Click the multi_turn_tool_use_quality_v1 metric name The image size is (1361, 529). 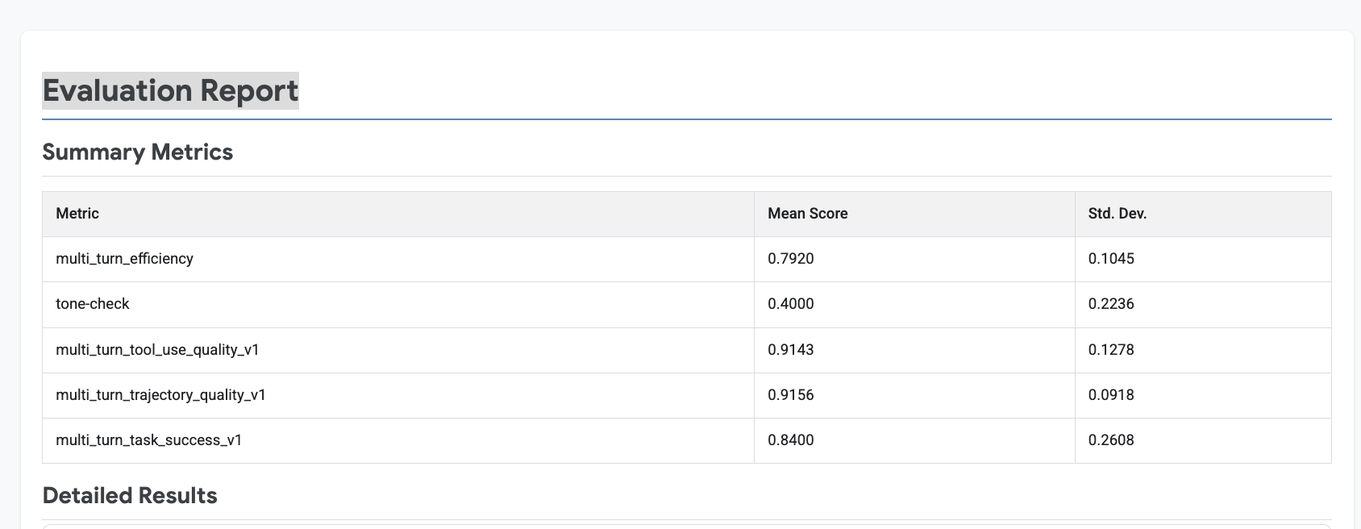coord(157,350)
